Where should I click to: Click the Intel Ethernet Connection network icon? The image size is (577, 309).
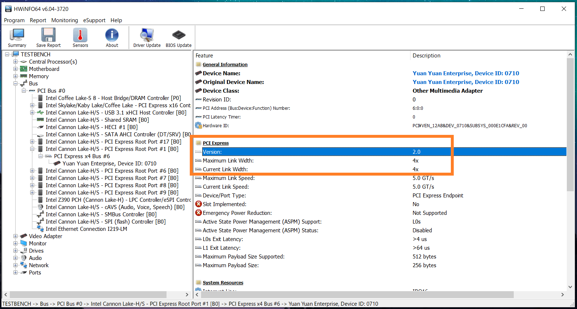(40, 229)
